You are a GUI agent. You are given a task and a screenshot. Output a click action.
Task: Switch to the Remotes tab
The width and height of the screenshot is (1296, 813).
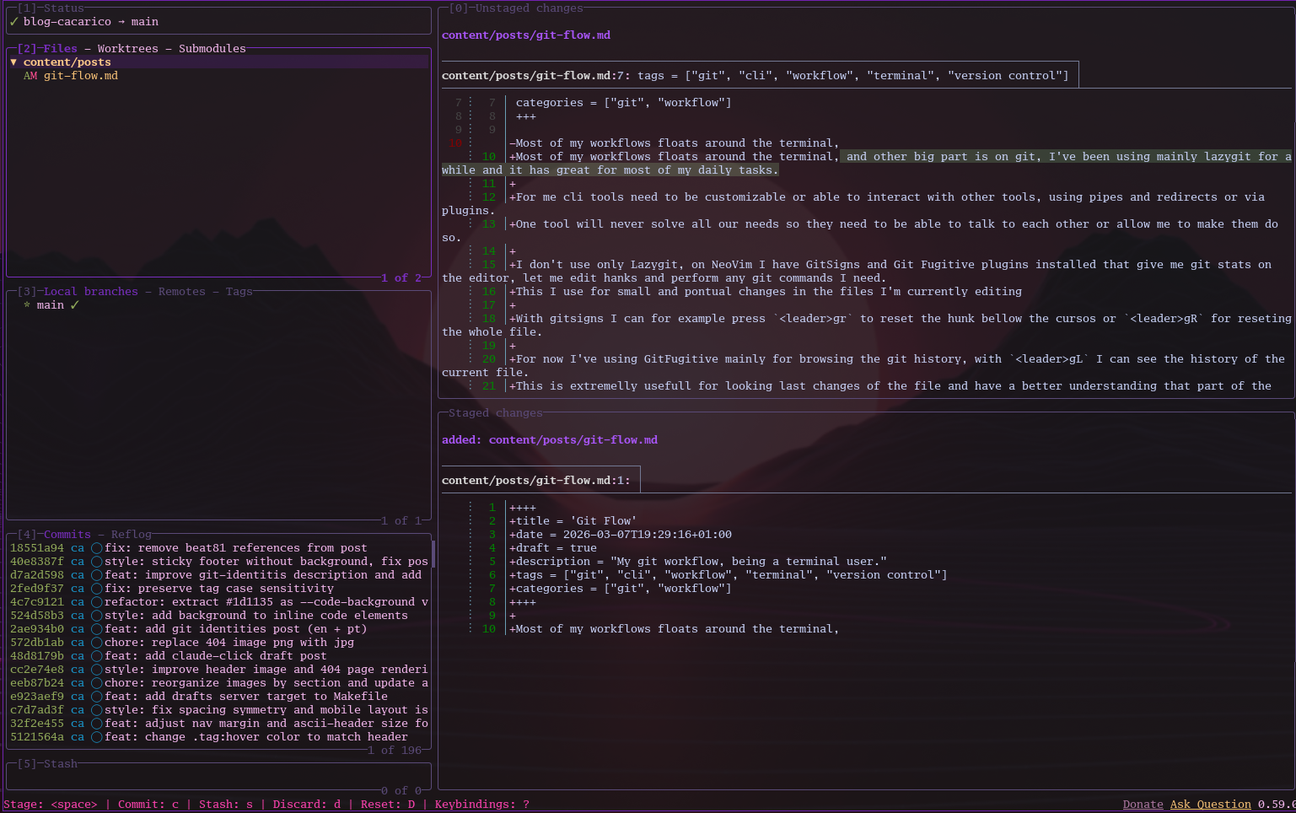(181, 291)
